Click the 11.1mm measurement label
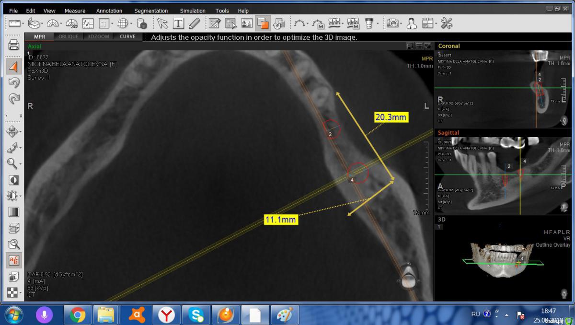 281,220
